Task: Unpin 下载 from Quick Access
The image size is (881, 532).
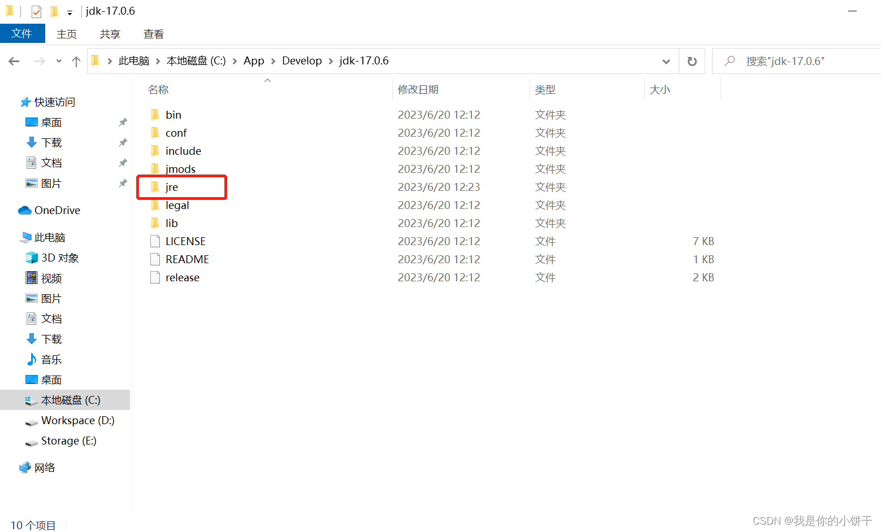Action: 123,142
